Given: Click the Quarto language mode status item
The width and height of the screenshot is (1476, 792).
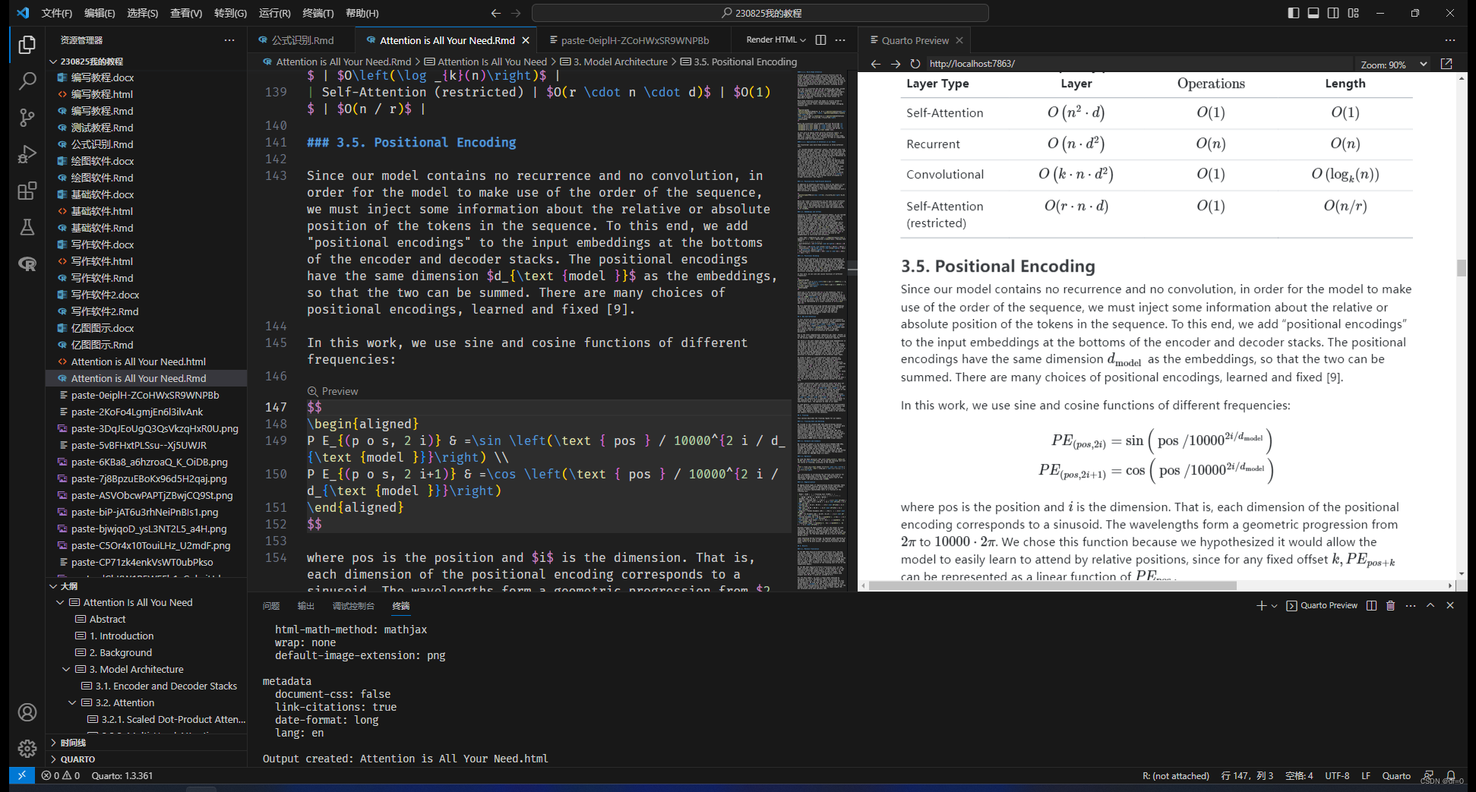Looking at the screenshot, I should tap(1396, 775).
